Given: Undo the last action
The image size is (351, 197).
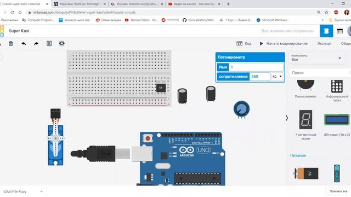Looking at the screenshot, I should pos(24,44).
